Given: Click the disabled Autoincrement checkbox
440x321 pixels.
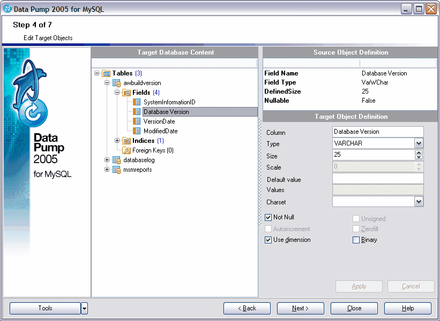Looking at the screenshot, I should [269, 229].
